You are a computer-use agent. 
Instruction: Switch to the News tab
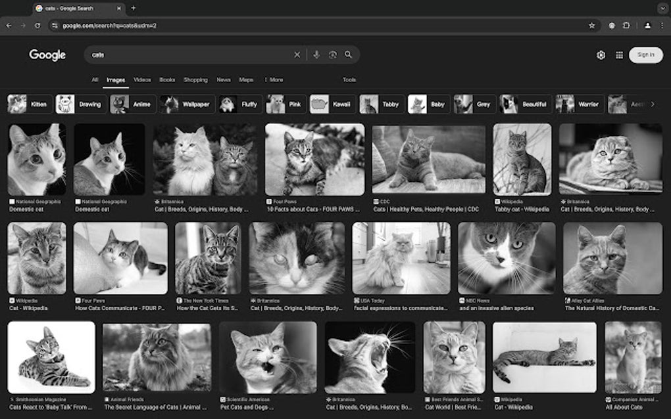[x=224, y=79]
